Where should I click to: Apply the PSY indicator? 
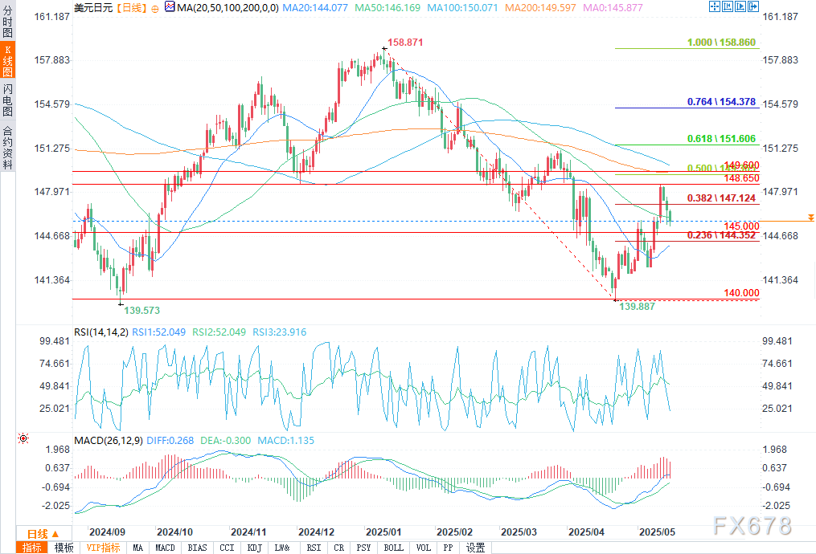[x=363, y=548]
